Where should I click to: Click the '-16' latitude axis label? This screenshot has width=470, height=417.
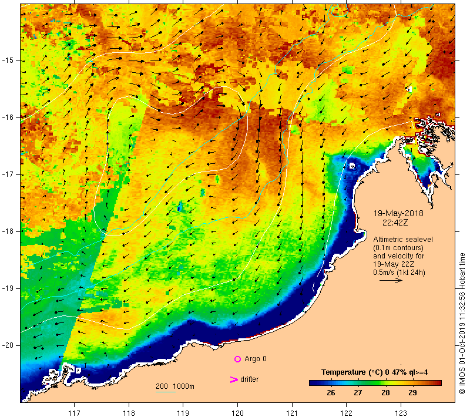tap(8, 117)
